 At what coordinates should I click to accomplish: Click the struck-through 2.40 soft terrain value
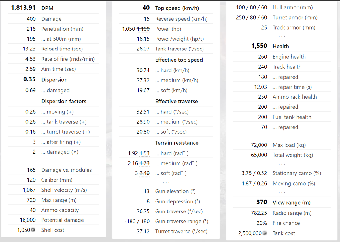click(x=144, y=173)
